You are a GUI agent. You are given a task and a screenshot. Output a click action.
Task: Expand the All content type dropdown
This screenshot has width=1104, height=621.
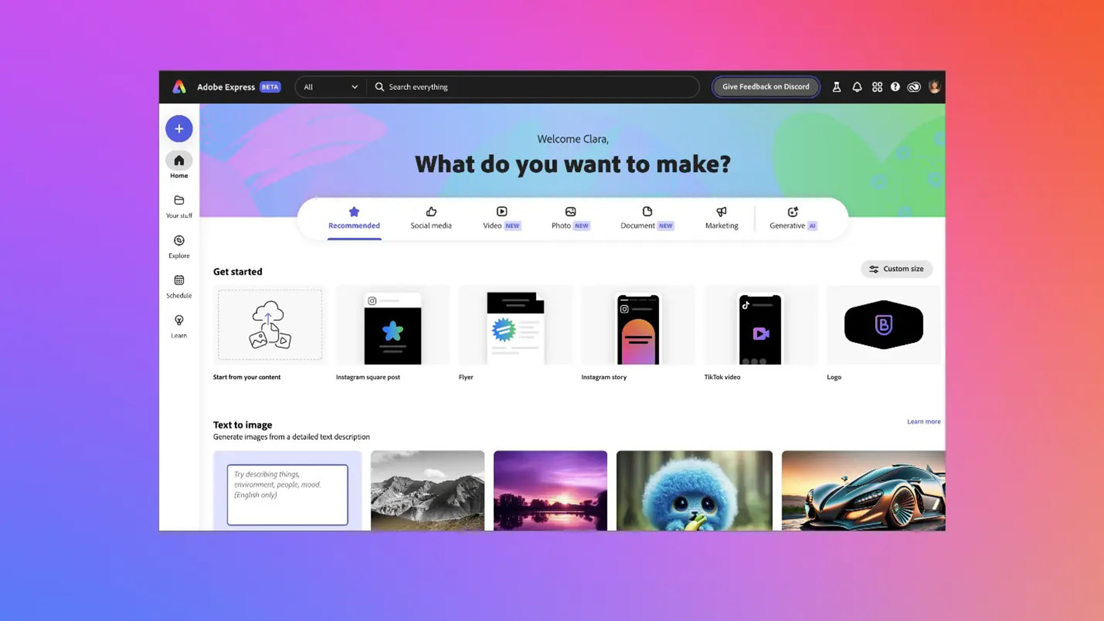pos(330,86)
